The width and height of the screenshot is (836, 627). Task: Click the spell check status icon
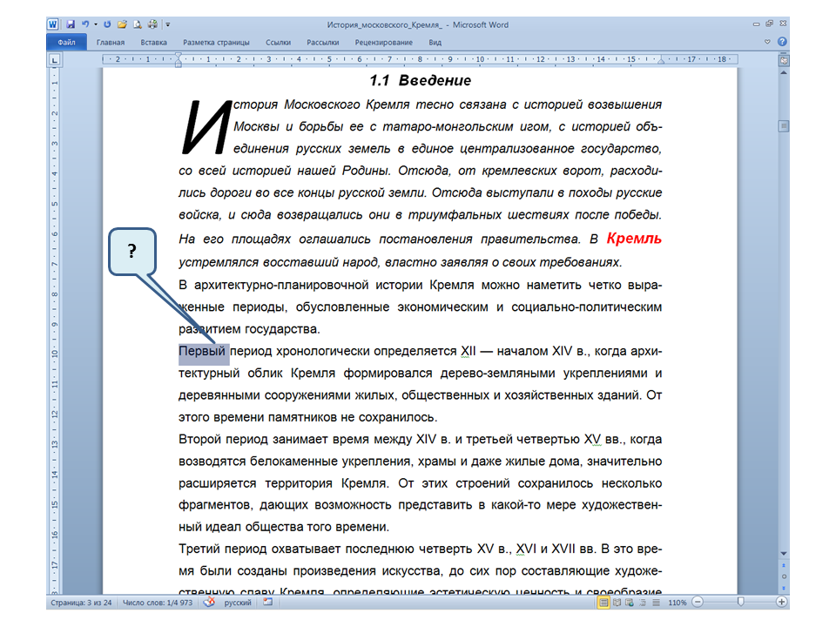[x=208, y=603]
